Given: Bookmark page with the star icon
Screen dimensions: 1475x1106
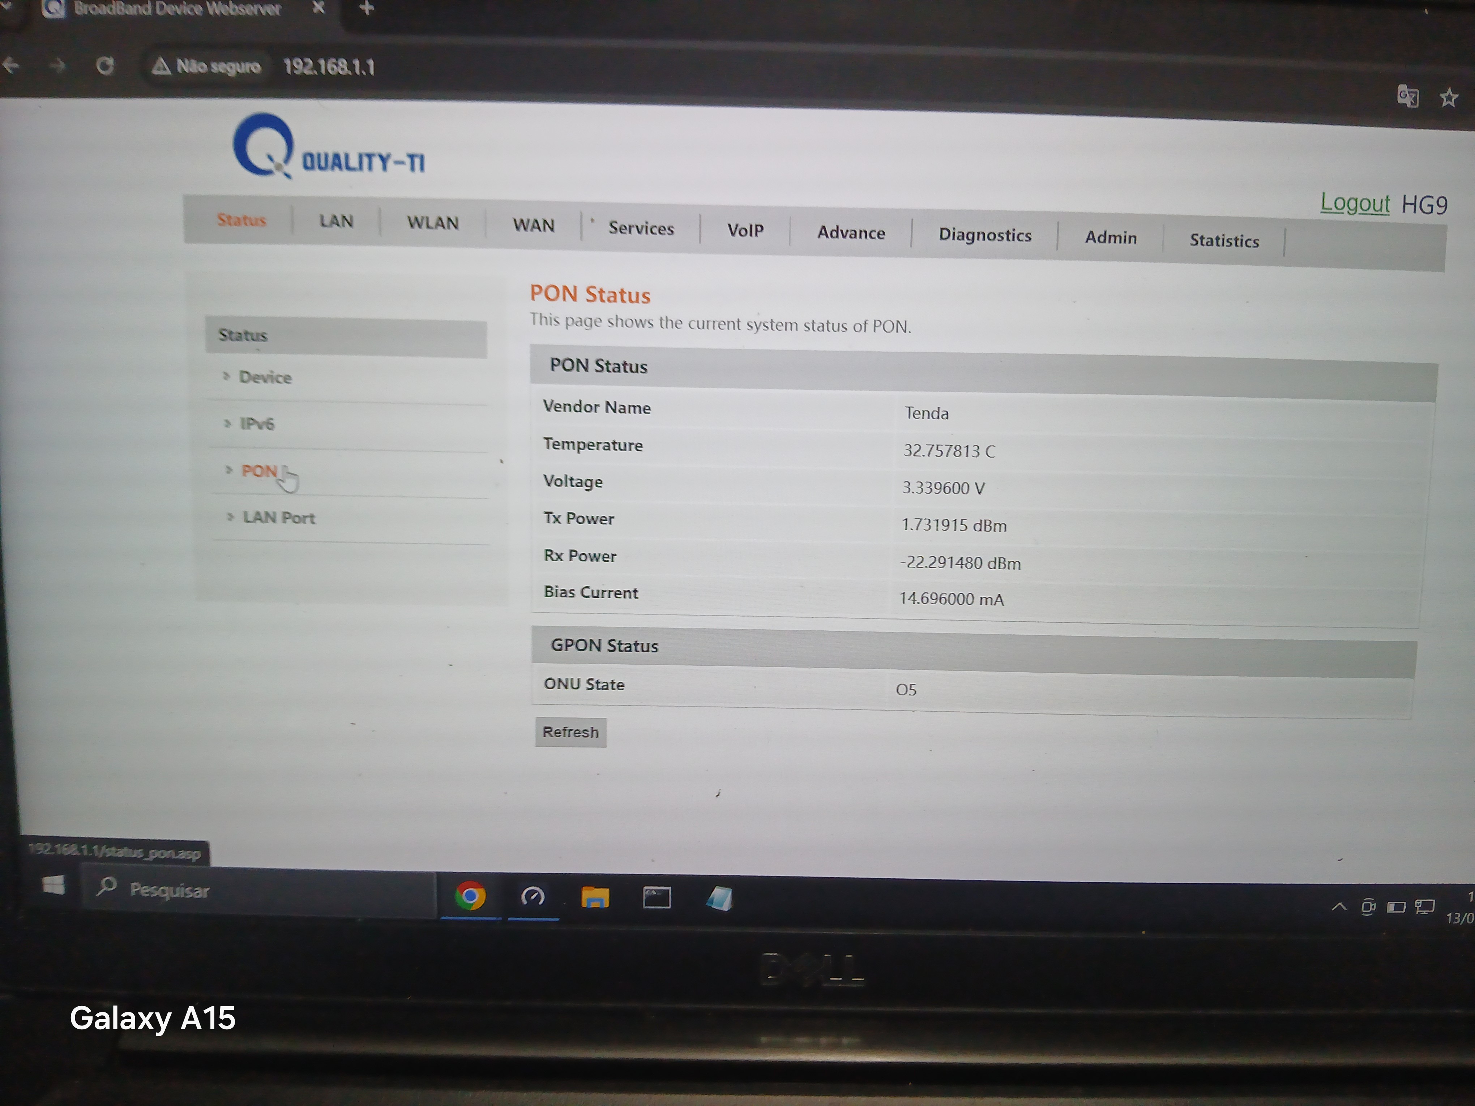Looking at the screenshot, I should pyautogui.click(x=1448, y=98).
